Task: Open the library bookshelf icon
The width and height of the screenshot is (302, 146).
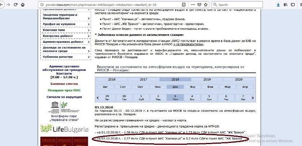Action: pos(285,5)
